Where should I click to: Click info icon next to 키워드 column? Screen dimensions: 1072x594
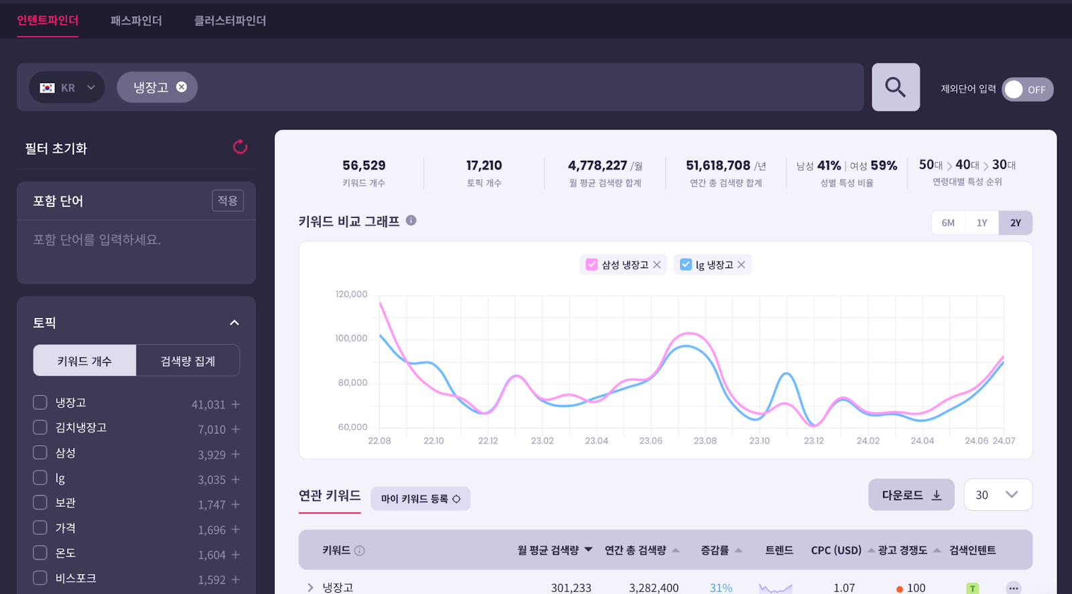360,550
